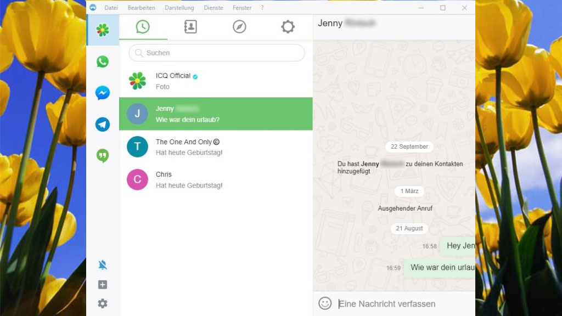The height and width of the screenshot is (316, 562).
Task: Click the Suchen search field
Action: (x=217, y=53)
